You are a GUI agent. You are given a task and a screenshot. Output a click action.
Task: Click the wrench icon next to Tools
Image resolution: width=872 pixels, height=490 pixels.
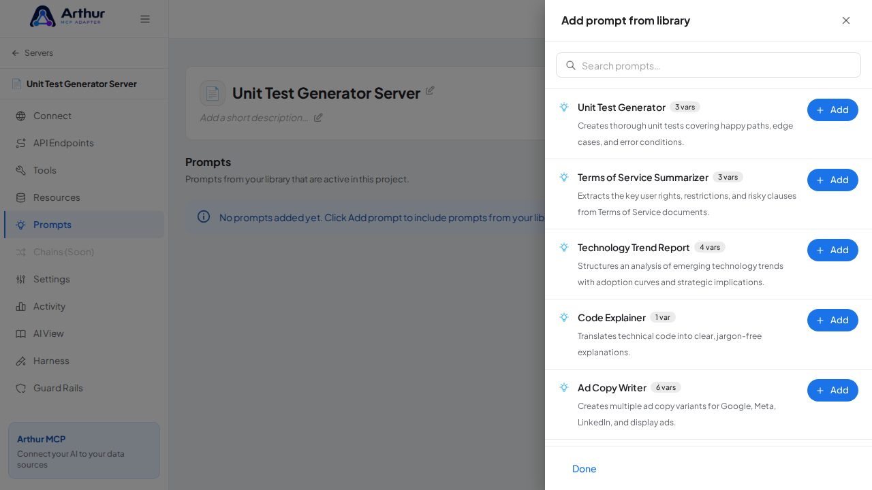coord(20,170)
